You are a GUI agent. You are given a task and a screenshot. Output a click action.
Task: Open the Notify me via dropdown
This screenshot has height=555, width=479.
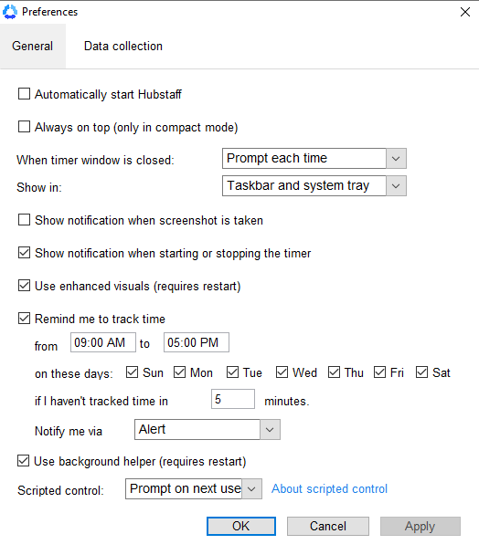coord(208,429)
